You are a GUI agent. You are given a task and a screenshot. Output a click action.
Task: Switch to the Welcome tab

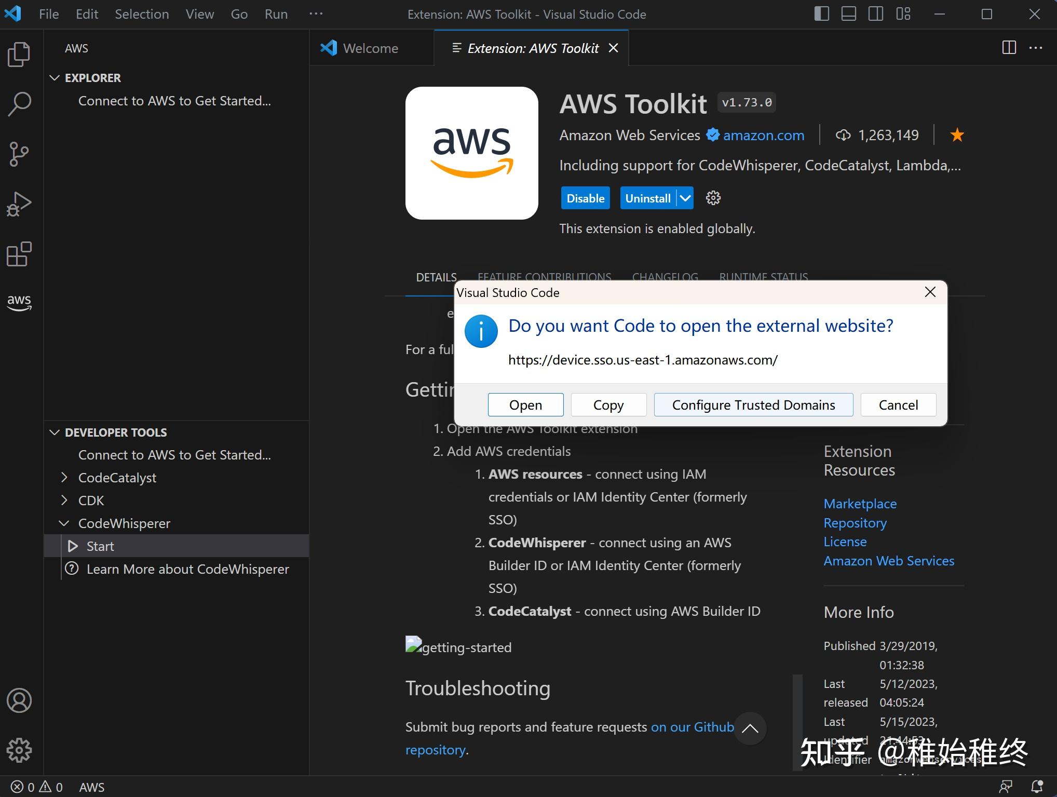(371, 48)
